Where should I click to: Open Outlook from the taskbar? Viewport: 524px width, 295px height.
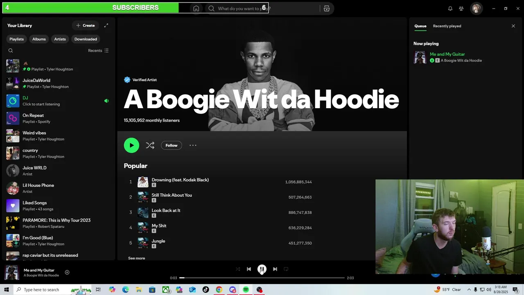click(x=192, y=290)
